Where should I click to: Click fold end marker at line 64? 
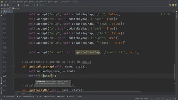[x=13, y=76]
